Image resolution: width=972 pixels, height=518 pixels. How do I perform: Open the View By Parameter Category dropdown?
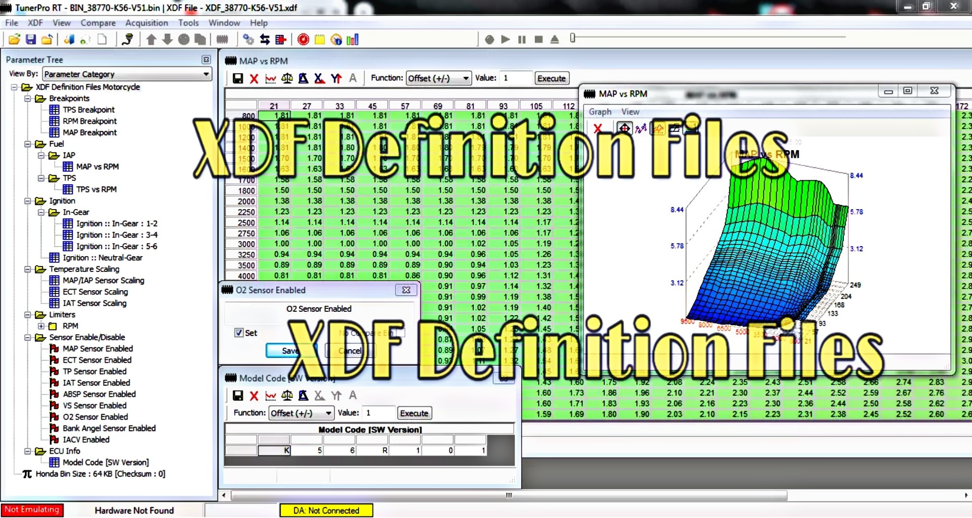127,74
